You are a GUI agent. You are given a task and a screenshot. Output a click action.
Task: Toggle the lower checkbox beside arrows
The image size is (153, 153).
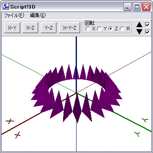[x=147, y=32]
